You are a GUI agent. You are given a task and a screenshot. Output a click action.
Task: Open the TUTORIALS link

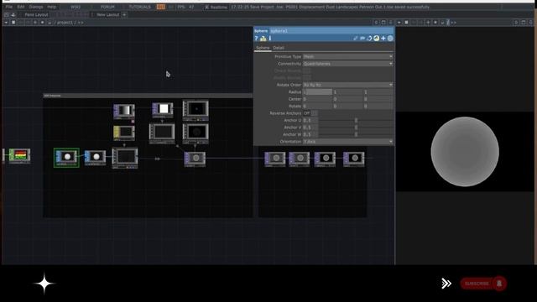139,7
